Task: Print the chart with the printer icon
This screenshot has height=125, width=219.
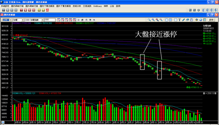Action: [x=192, y=20]
